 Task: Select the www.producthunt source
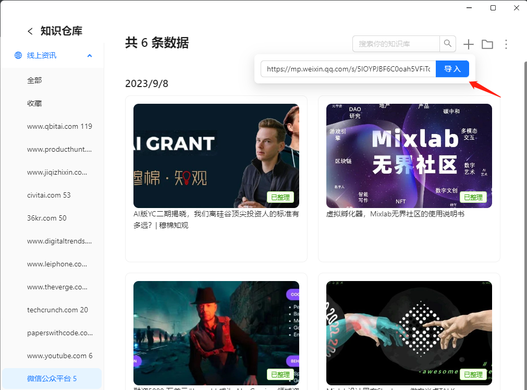point(59,149)
